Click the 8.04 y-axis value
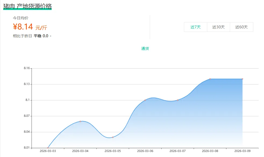 (27, 132)
